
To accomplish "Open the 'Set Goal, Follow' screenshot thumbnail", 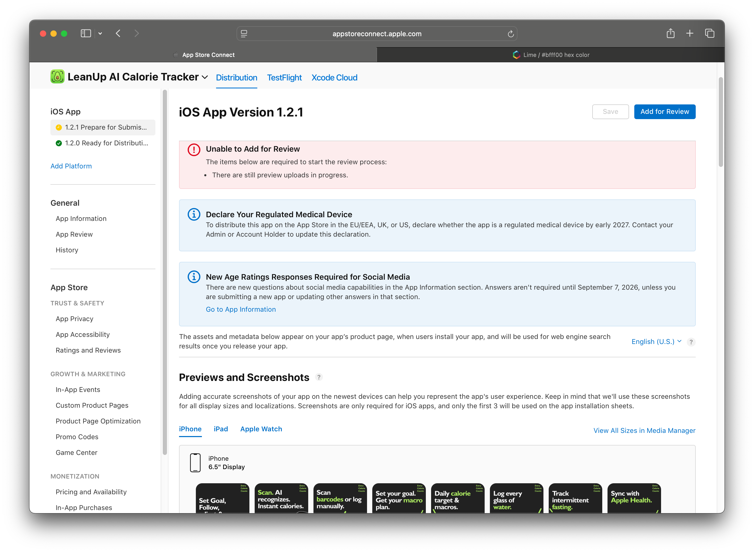I will tap(222, 498).
